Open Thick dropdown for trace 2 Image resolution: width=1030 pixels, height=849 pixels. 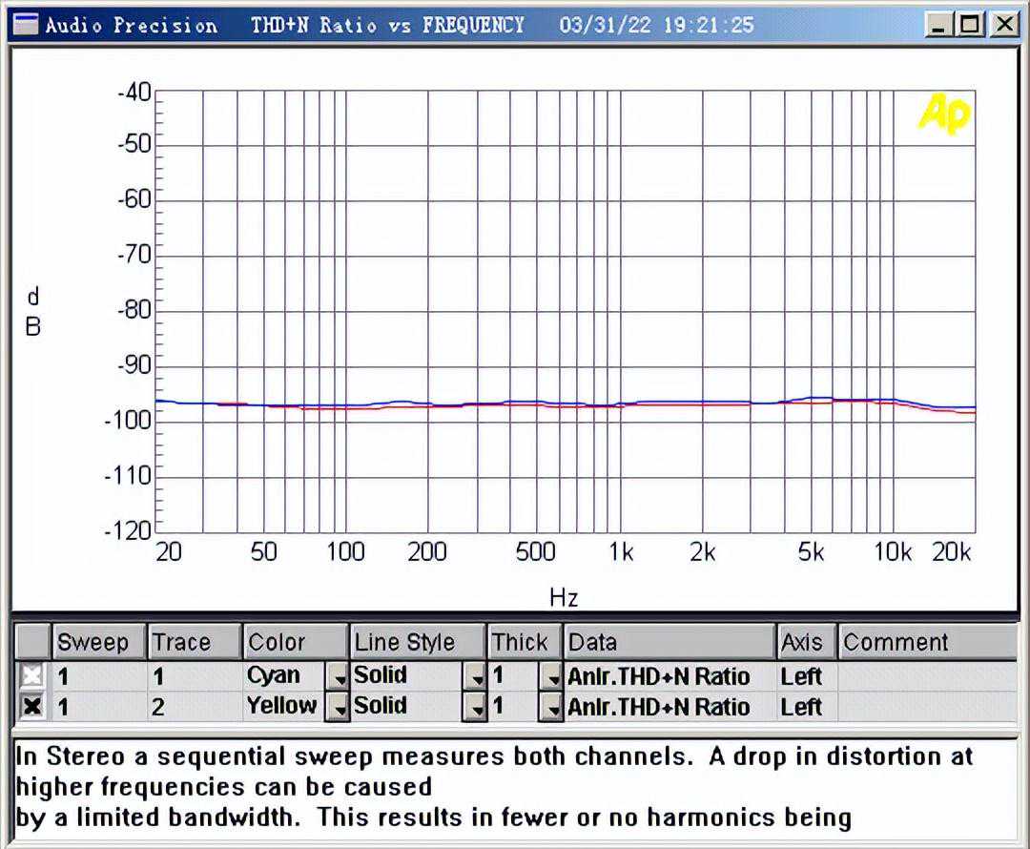pyautogui.click(x=550, y=708)
